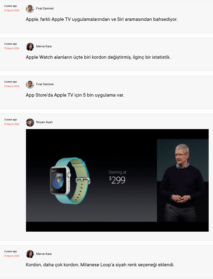Click Fırat Demirel's name on the 5 bin uygulama post

tap(45, 84)
